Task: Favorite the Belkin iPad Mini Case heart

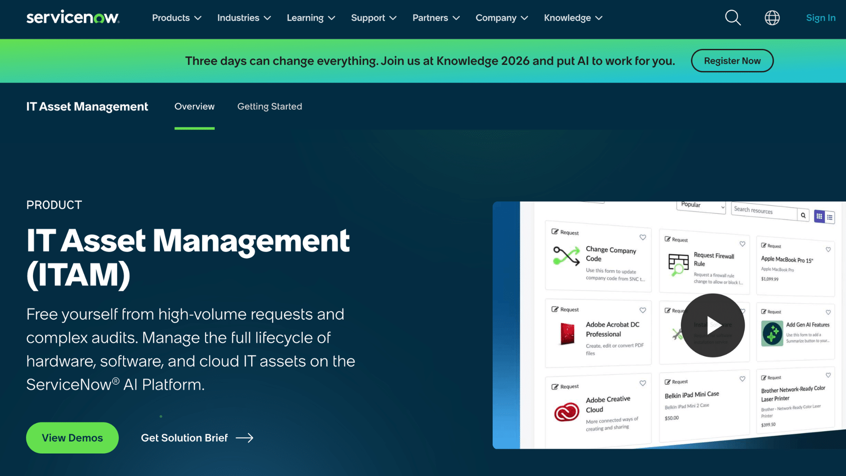Action: point(742,379)
